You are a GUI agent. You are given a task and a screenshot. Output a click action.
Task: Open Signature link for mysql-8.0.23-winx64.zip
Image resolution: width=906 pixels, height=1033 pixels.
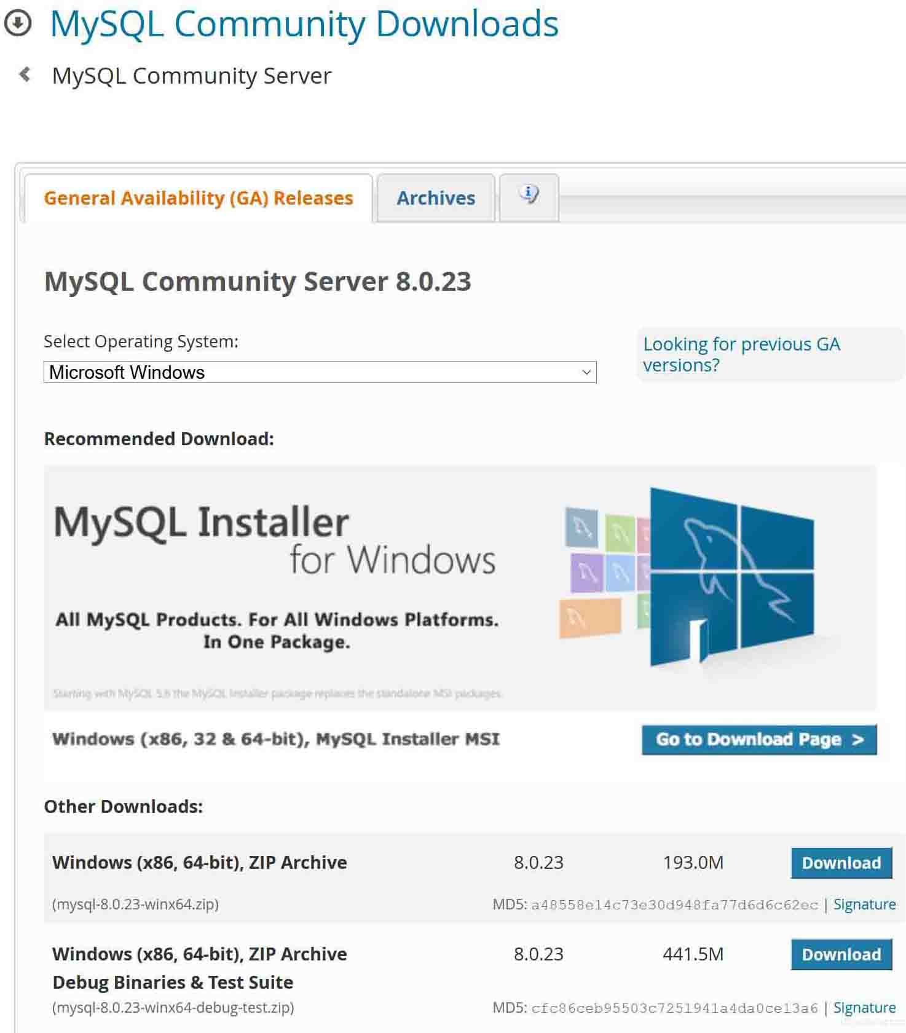pos(864,904)
